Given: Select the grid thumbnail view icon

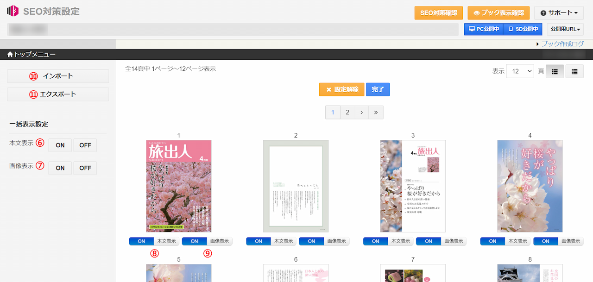Looking at the screenshot, I should [555, 71].
